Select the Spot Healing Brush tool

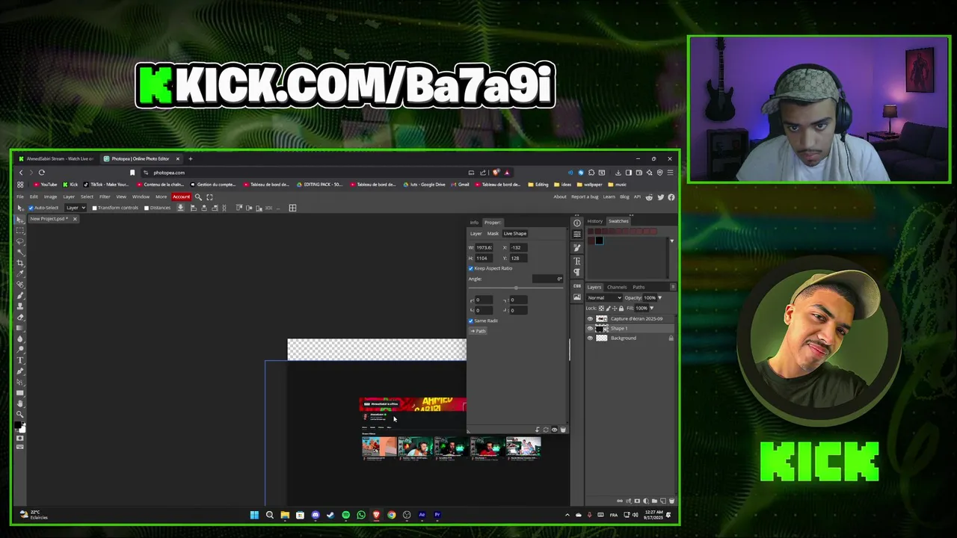(x=20, y=285)
